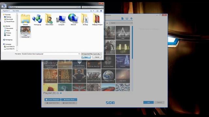
Task: Click the Create Wallpaper button
Action: (x=53, y=99)
